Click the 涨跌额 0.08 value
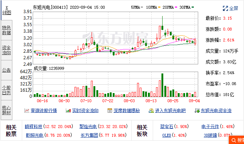Screen dimensions: 244x144 point(227,29)
